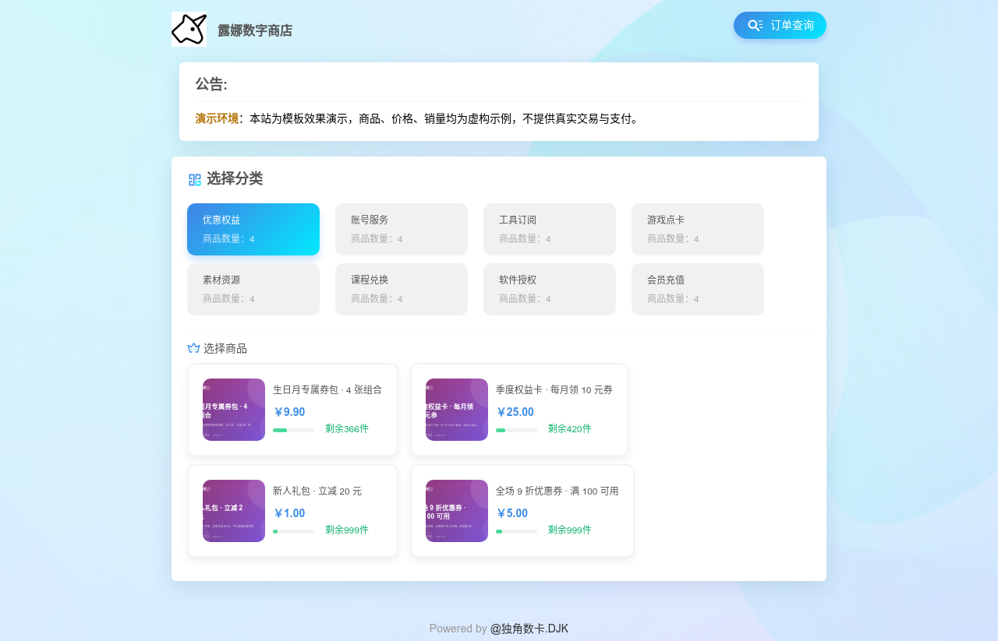Select the 优惠权益 category

click(x=253, y=229)
